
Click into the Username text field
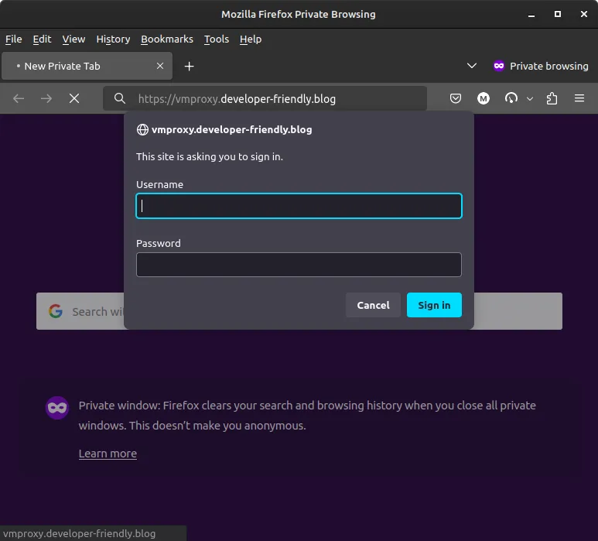(x=299, y=206)
